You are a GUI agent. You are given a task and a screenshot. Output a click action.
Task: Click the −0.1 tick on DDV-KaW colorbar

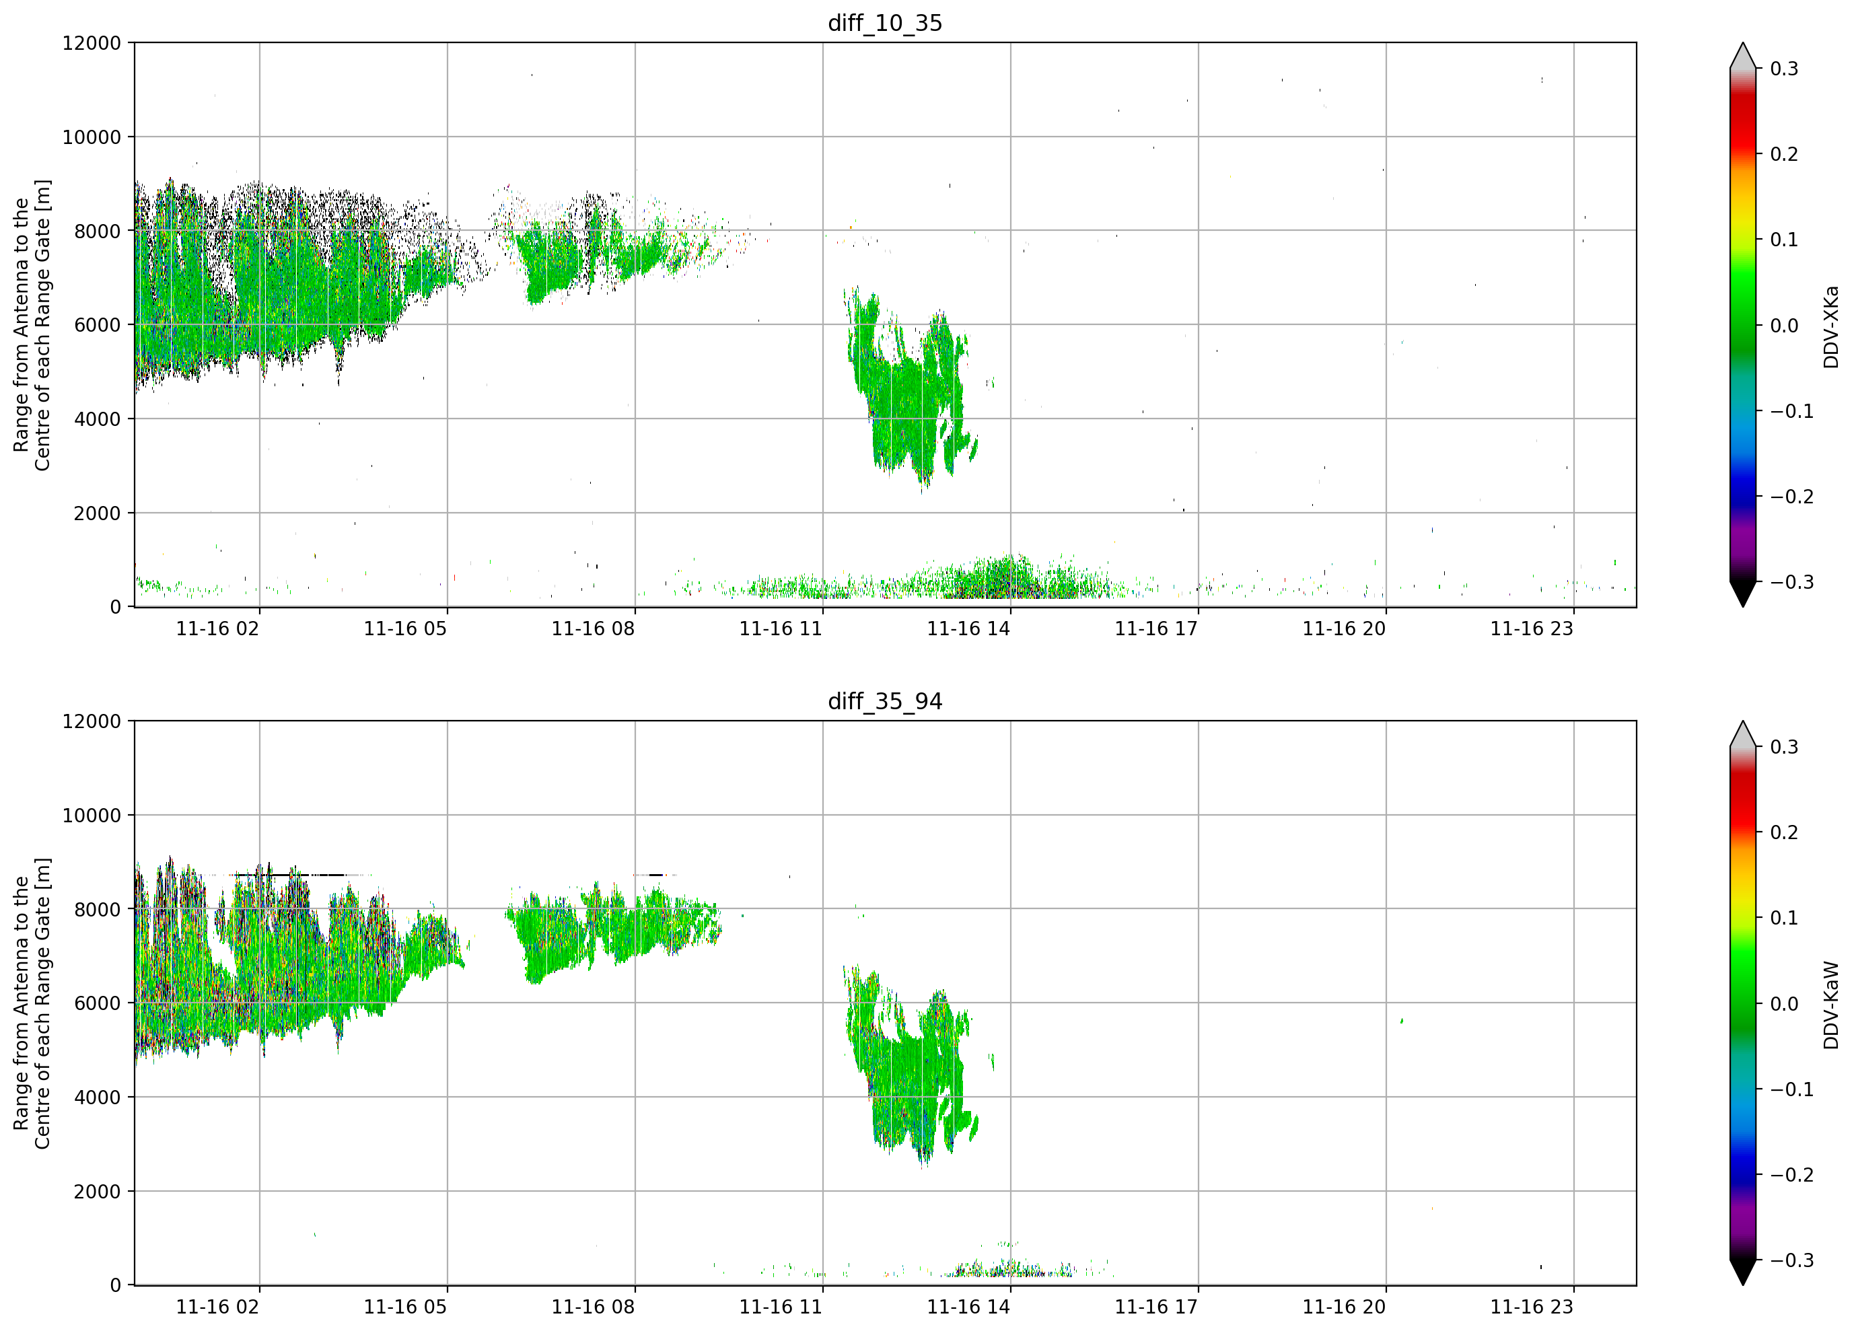point(1792,1090)
